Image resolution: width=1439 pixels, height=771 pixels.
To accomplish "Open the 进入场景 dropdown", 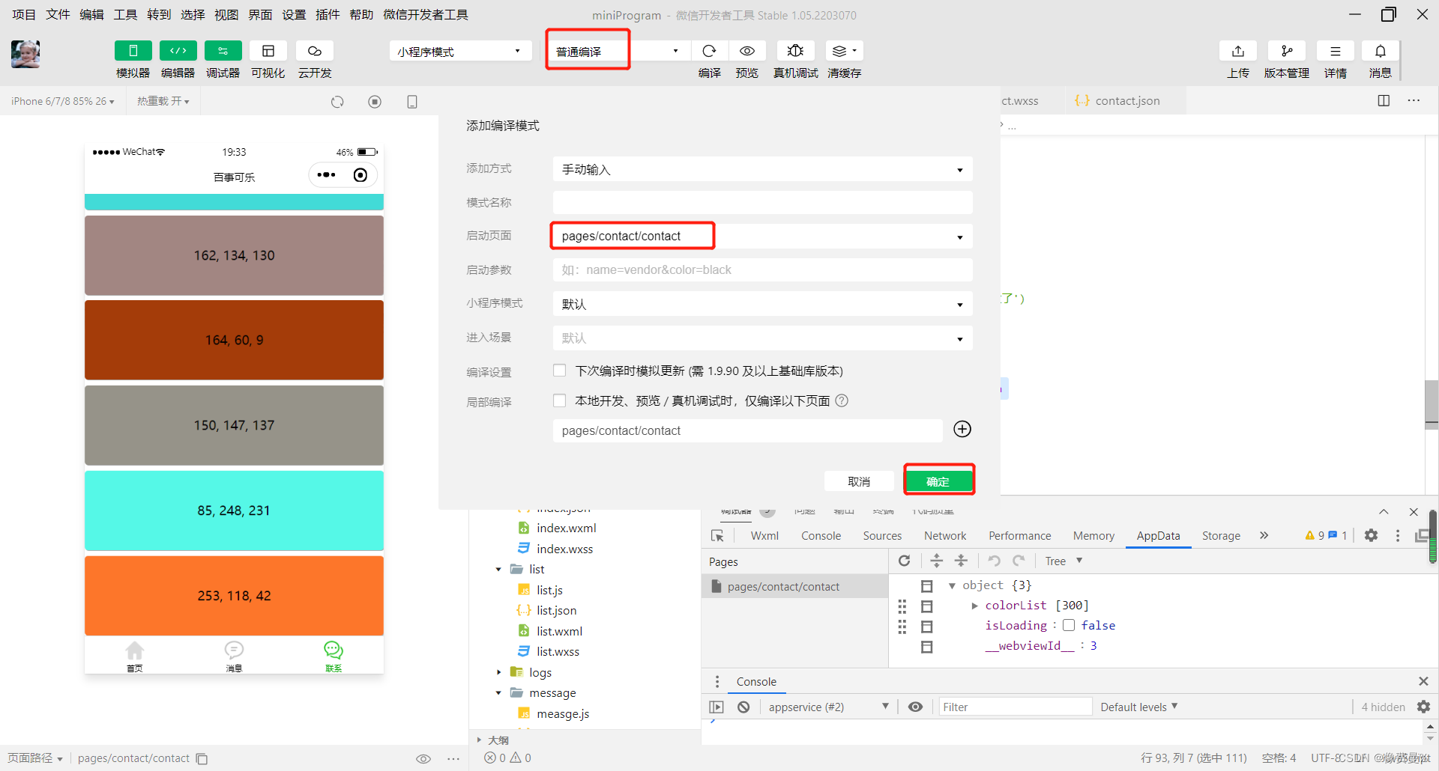I will [x=762, y=338].
